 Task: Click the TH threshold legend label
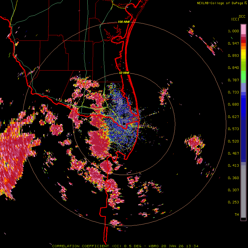237,215
